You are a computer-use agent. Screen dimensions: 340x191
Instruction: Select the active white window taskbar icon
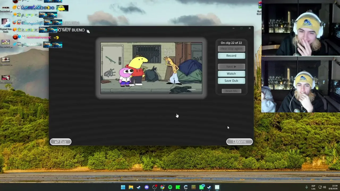point(217,187)
